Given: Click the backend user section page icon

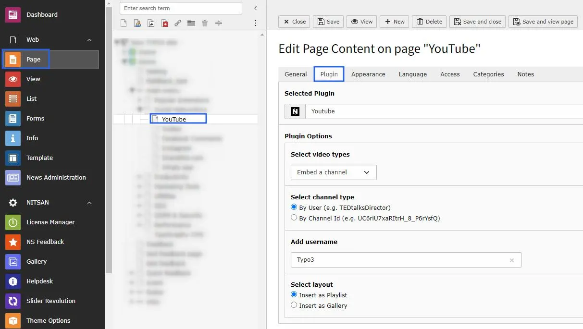Looking at the screenshot, I should [x=137, y=23].
